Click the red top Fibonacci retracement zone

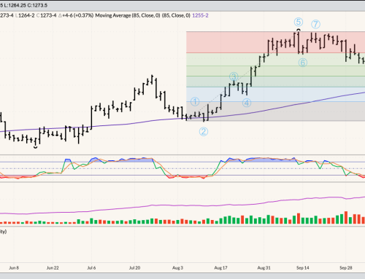[x=275, y=42]
